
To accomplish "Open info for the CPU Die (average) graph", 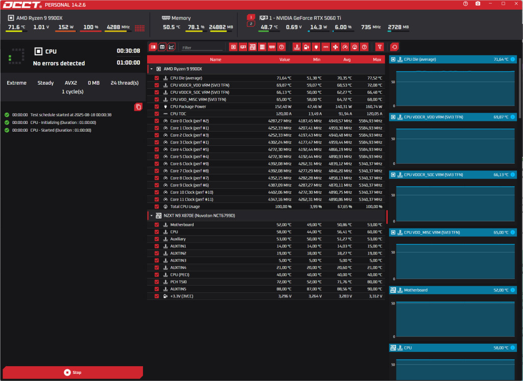I will click(x=513, y=59).
